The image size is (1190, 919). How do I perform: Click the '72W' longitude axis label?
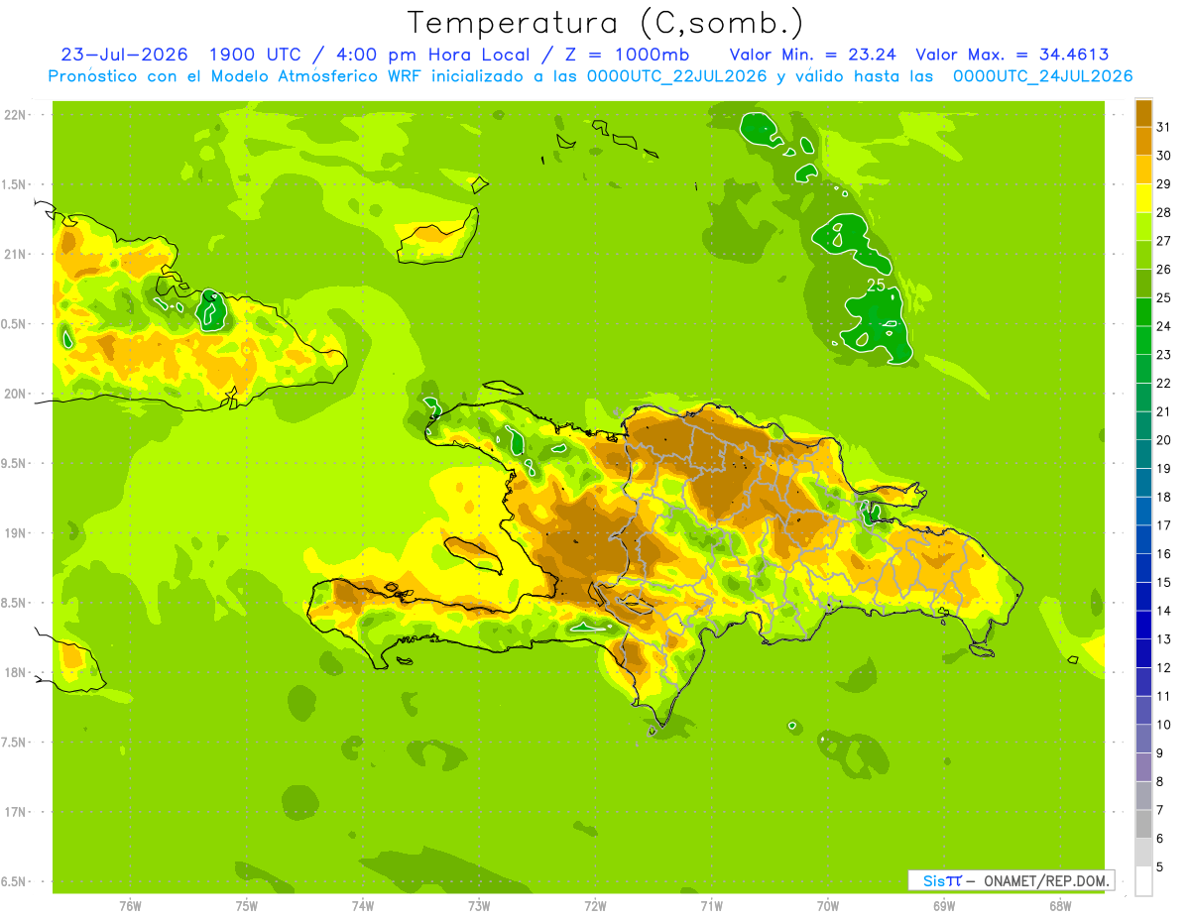pyautogui.click(x=595, y=906)
